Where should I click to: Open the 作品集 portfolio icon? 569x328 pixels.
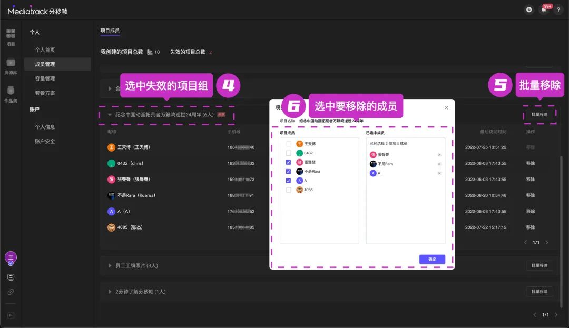(x=11, y=94)
